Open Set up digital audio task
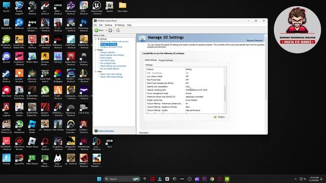The height and width of the screenshot is (183, 326). pyautogui.click(x=108, y=63)
